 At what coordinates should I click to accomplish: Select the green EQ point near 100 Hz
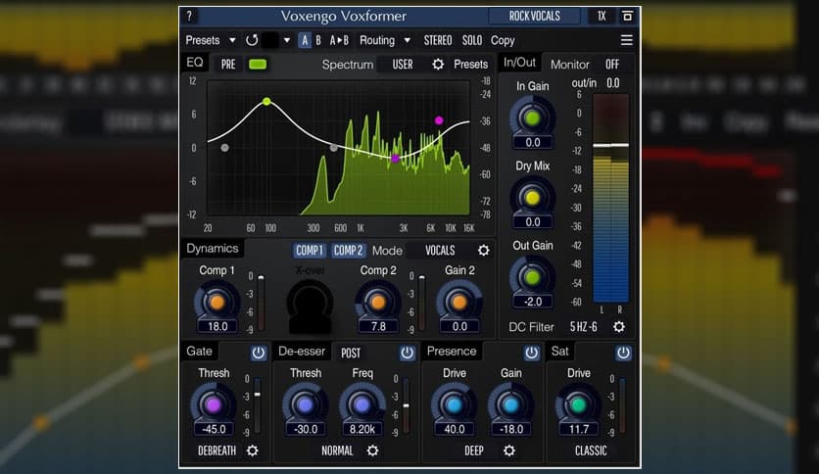pyautogui.click(x=266, y=101)
